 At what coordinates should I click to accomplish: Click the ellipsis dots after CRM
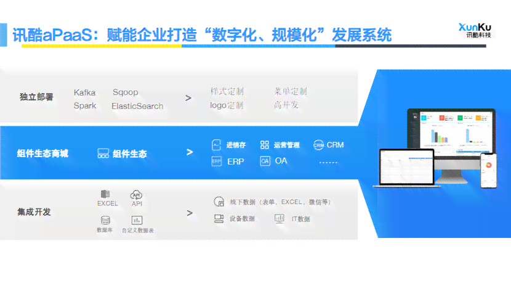pos(329,162)
